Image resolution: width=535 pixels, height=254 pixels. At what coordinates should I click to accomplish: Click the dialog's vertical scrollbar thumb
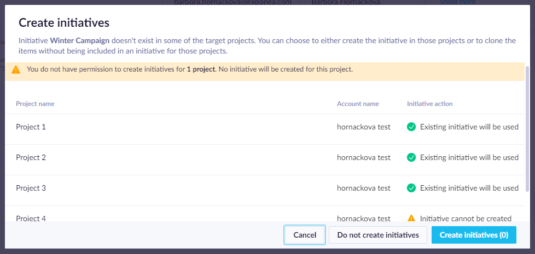point(527,128)
